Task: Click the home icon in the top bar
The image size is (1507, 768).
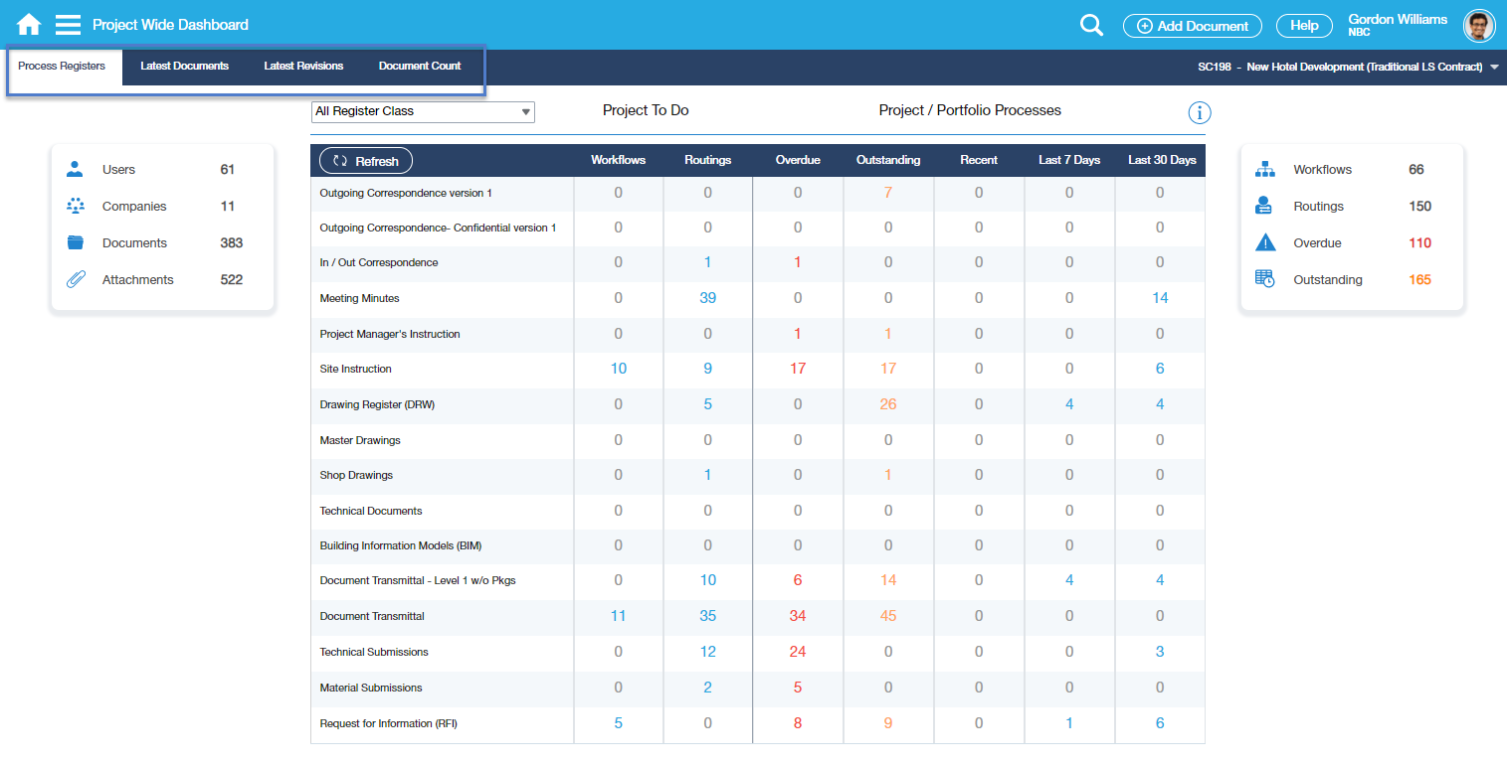Action: pos(28,23)
